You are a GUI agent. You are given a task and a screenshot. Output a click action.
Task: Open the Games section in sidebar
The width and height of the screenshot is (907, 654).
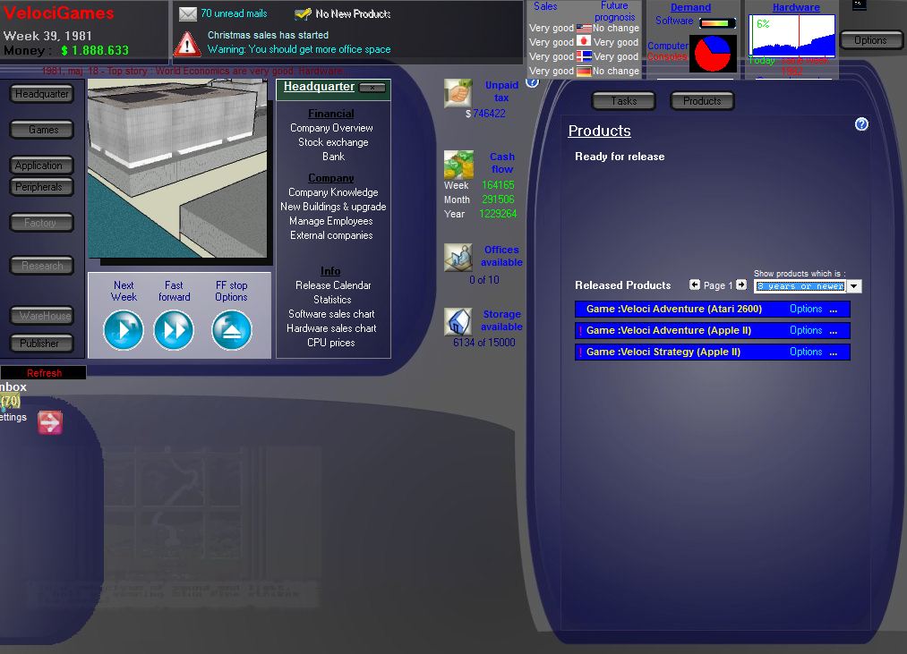[43, 130]
